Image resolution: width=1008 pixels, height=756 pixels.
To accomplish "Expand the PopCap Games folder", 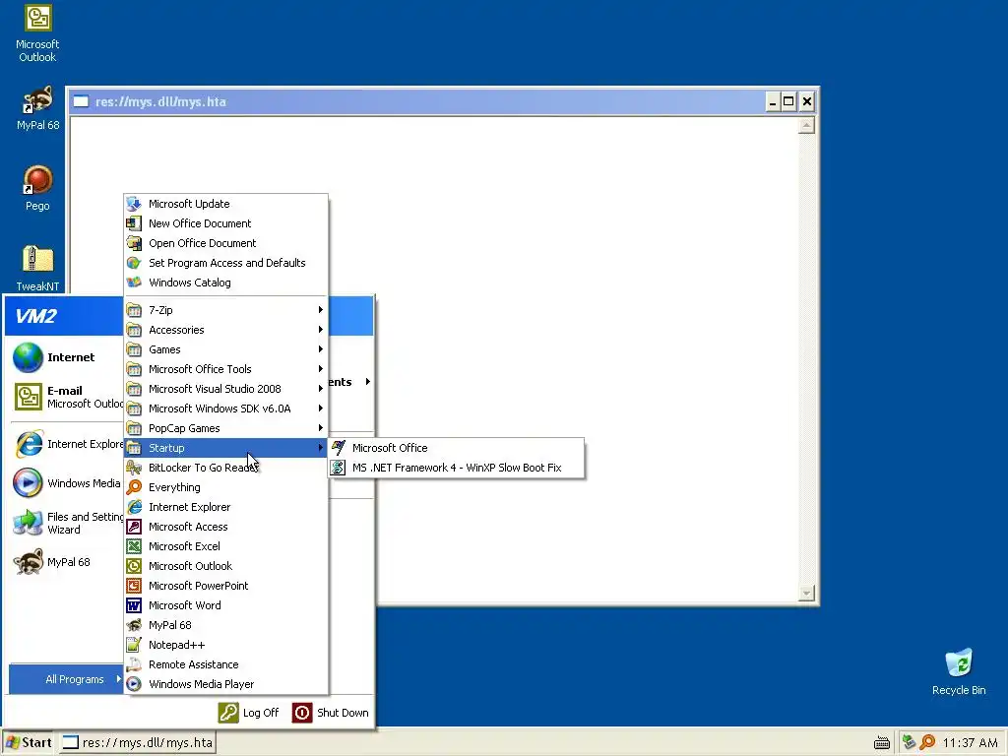I will [x=225, y=428].
